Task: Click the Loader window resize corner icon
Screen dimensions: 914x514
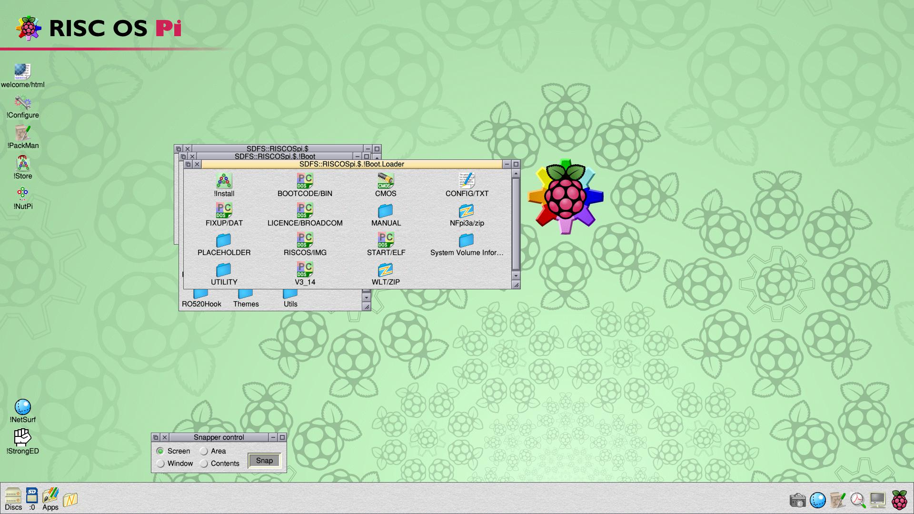Action: point(516,285)
